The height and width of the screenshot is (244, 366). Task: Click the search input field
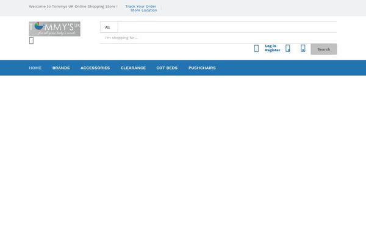[x=218, y=38]
